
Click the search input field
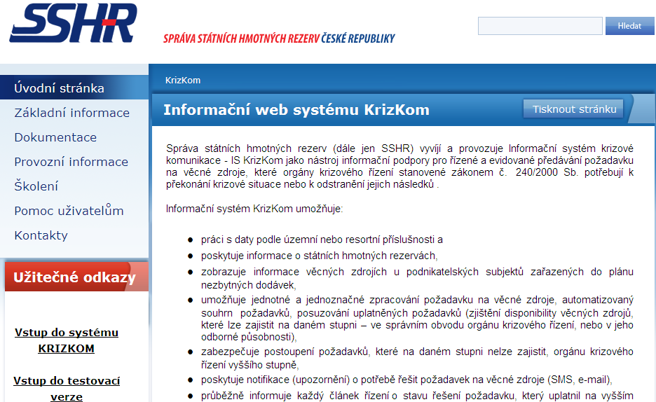pyautogui.click(x=540, y=26)
